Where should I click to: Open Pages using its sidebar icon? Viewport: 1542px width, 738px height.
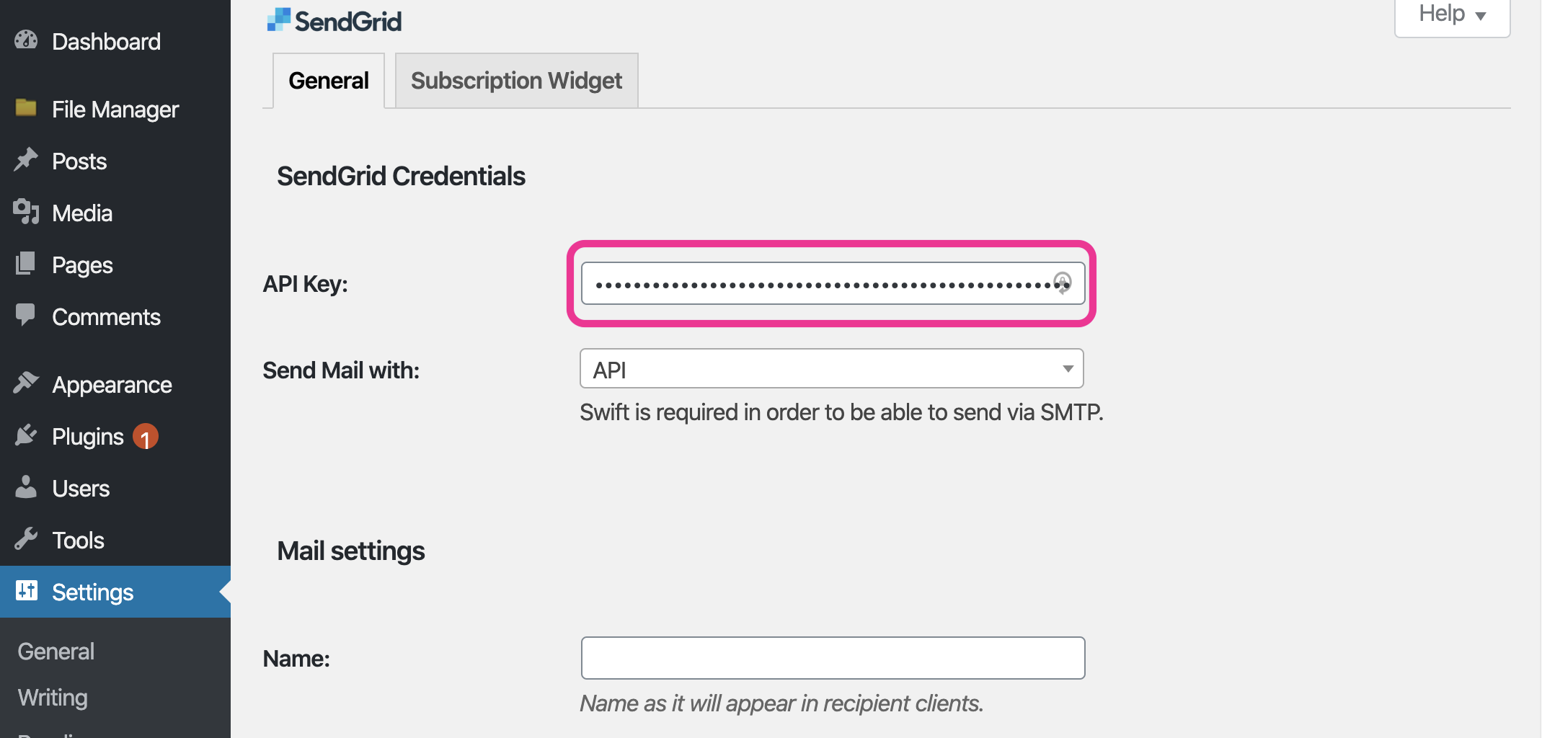(26, 264)
